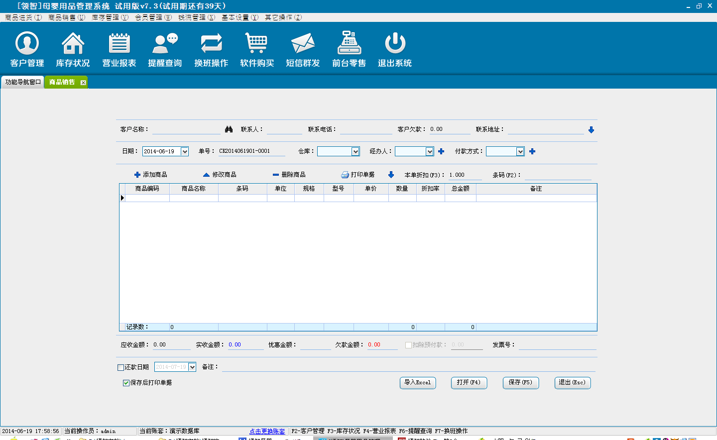This screenshot has height=440, width=717.
Task: Uncheck 保存后打印单据 checkbox
Action: [x=126, y=383]
